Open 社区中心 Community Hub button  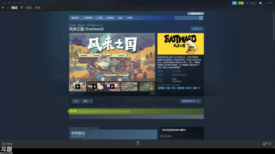click(197, 29)
